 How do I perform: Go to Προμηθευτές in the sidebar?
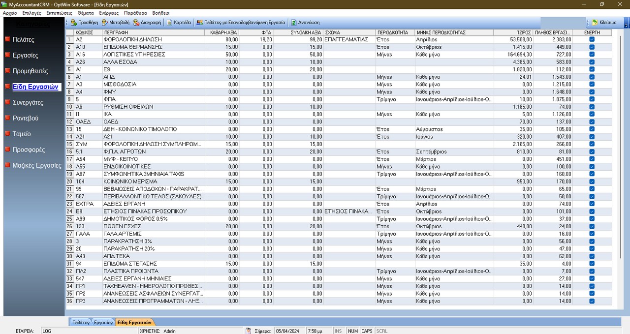click(30, 71)
